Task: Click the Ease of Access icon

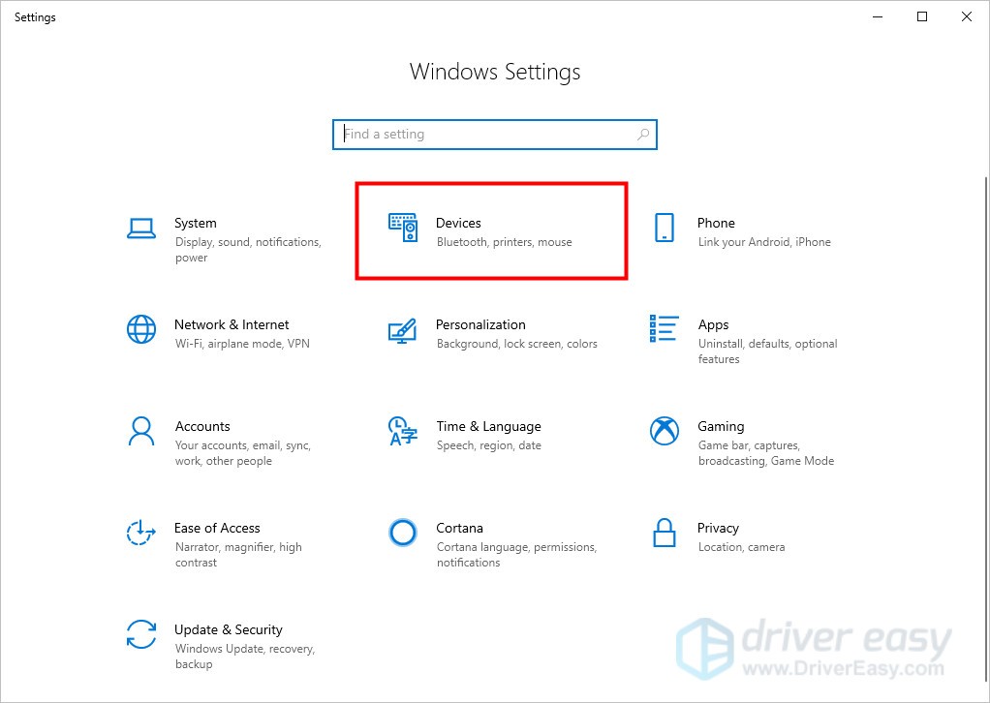Action: (141, 533)
